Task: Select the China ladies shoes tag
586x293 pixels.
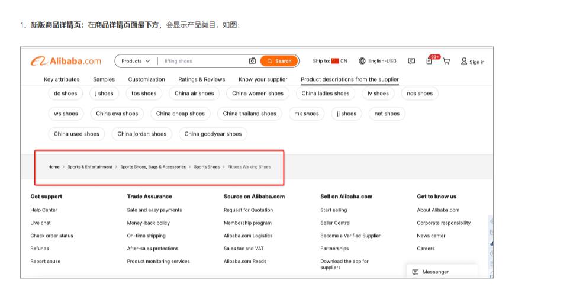Action: (326, 94)
